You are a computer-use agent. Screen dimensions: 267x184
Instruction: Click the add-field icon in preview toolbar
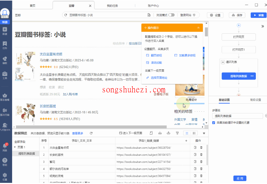click(151, 133)
